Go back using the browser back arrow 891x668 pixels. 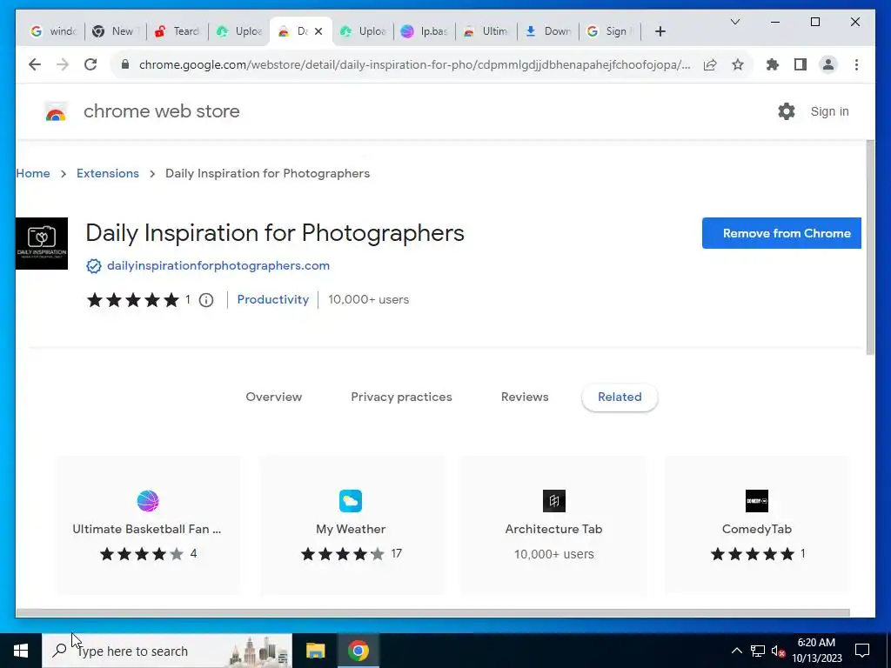tap(35, 64)
